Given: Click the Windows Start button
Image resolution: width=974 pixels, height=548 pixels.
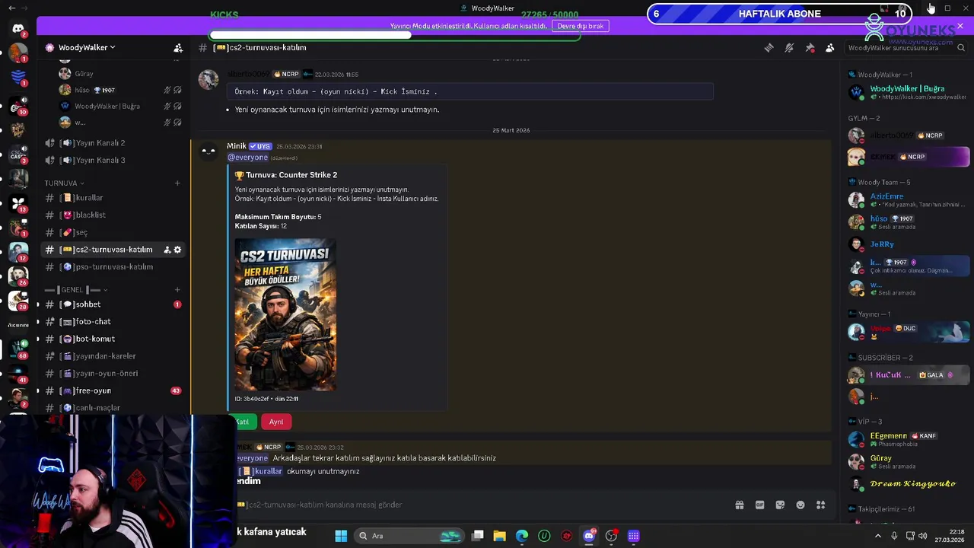Looking at the screenshot, I should 341,536.
